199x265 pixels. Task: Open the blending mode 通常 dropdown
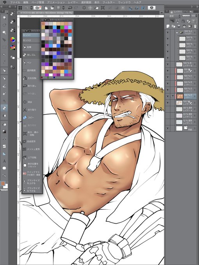(173, 16)
